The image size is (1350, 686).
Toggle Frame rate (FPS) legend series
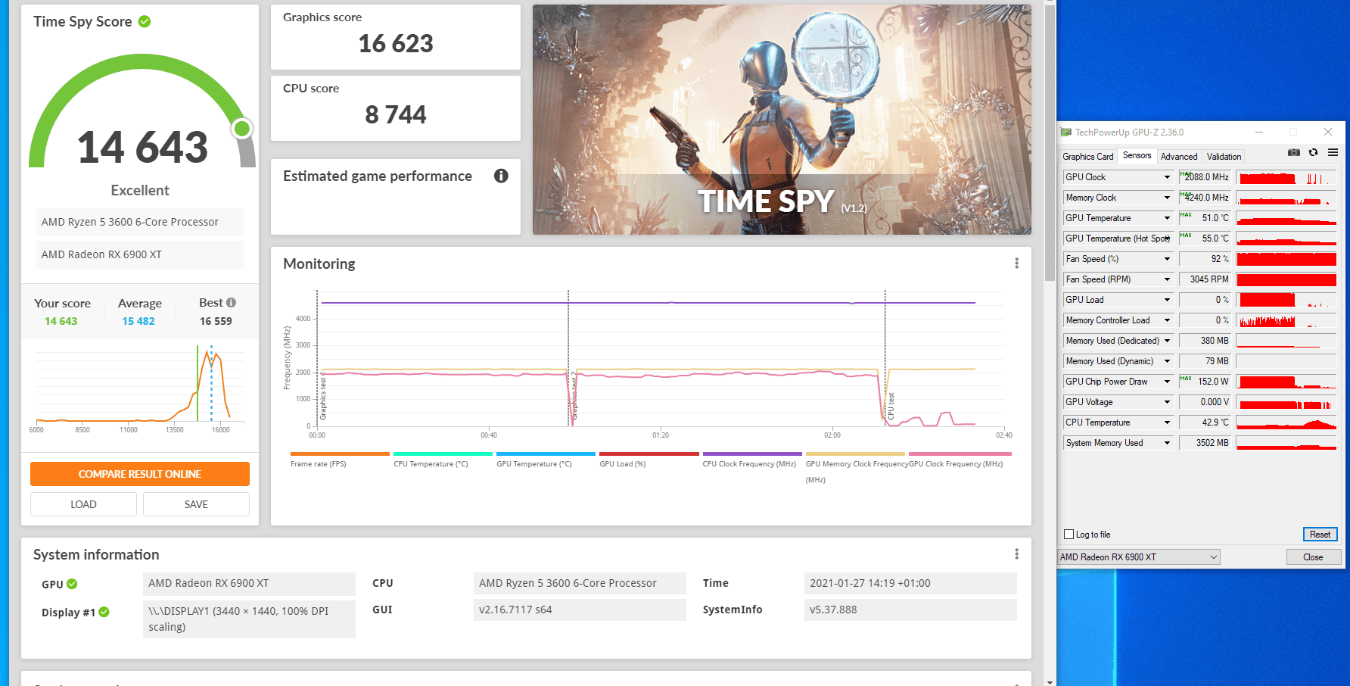[340, 459]
